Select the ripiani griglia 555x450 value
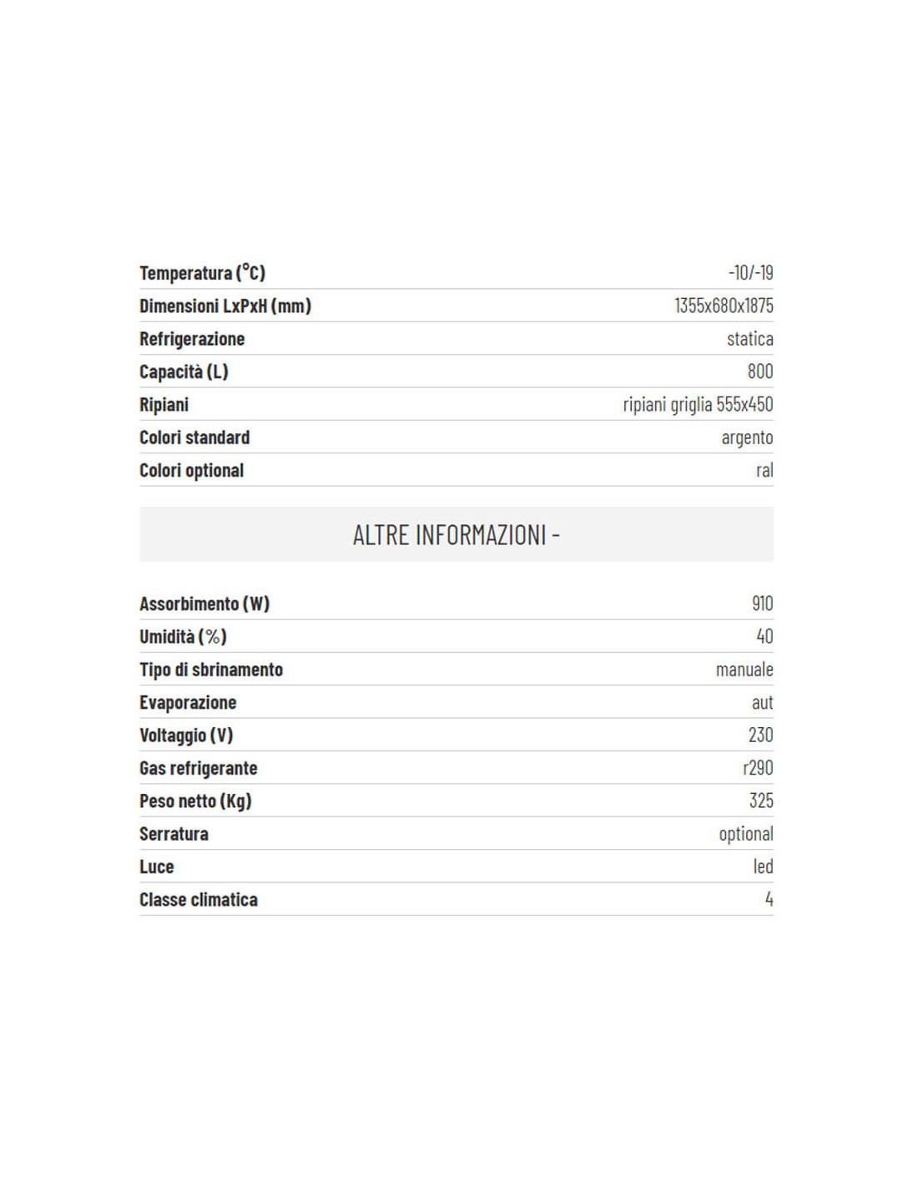The image size is (918, 1187). pos(698,404)
